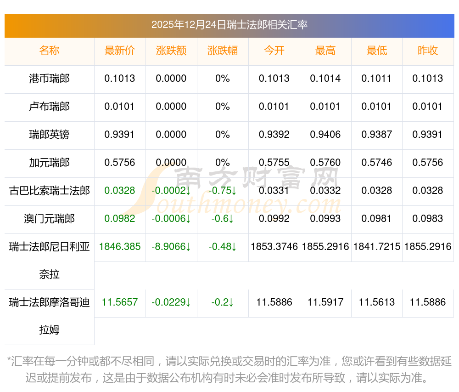Screen dimensions: 459x392
Task: Click the title banner 2025年12月24日瑞士法郎相关汇率
Action: click(x=229, y=25)
